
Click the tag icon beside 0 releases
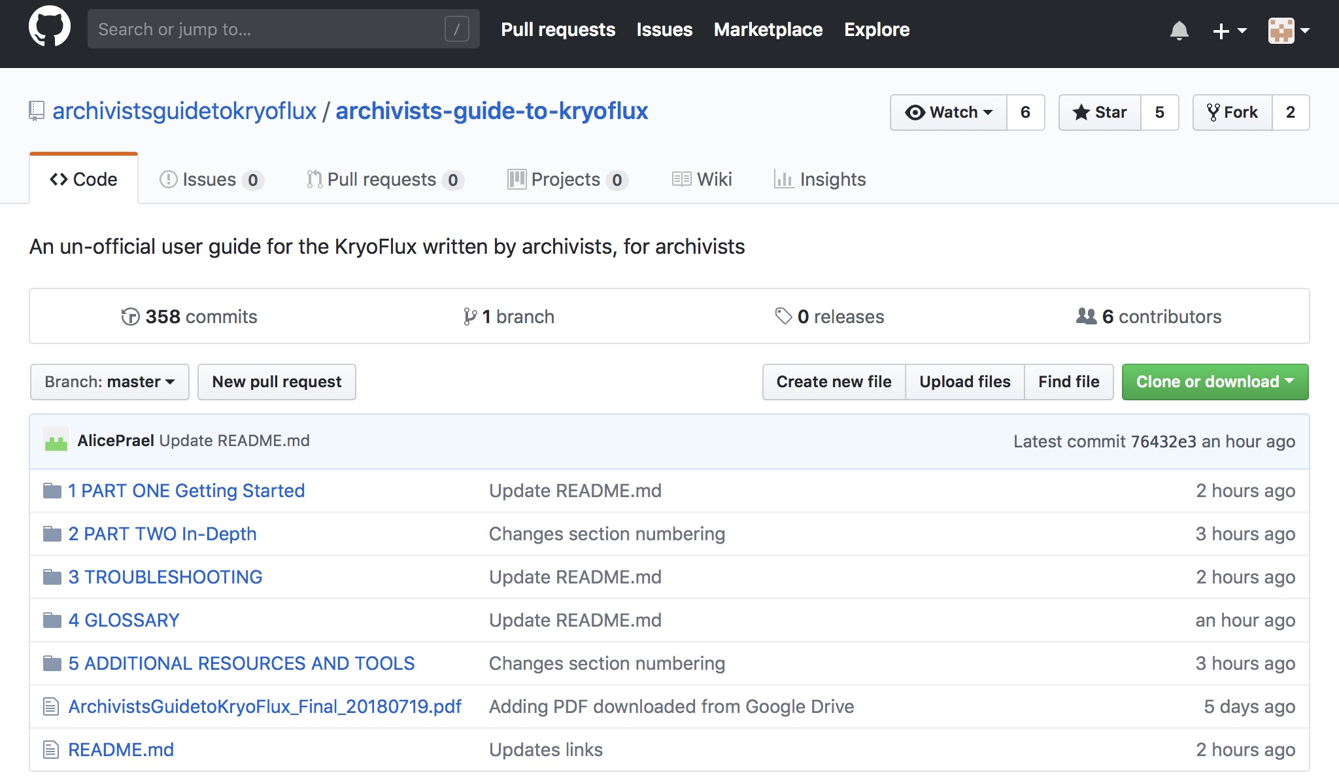(x=783, y=317)
